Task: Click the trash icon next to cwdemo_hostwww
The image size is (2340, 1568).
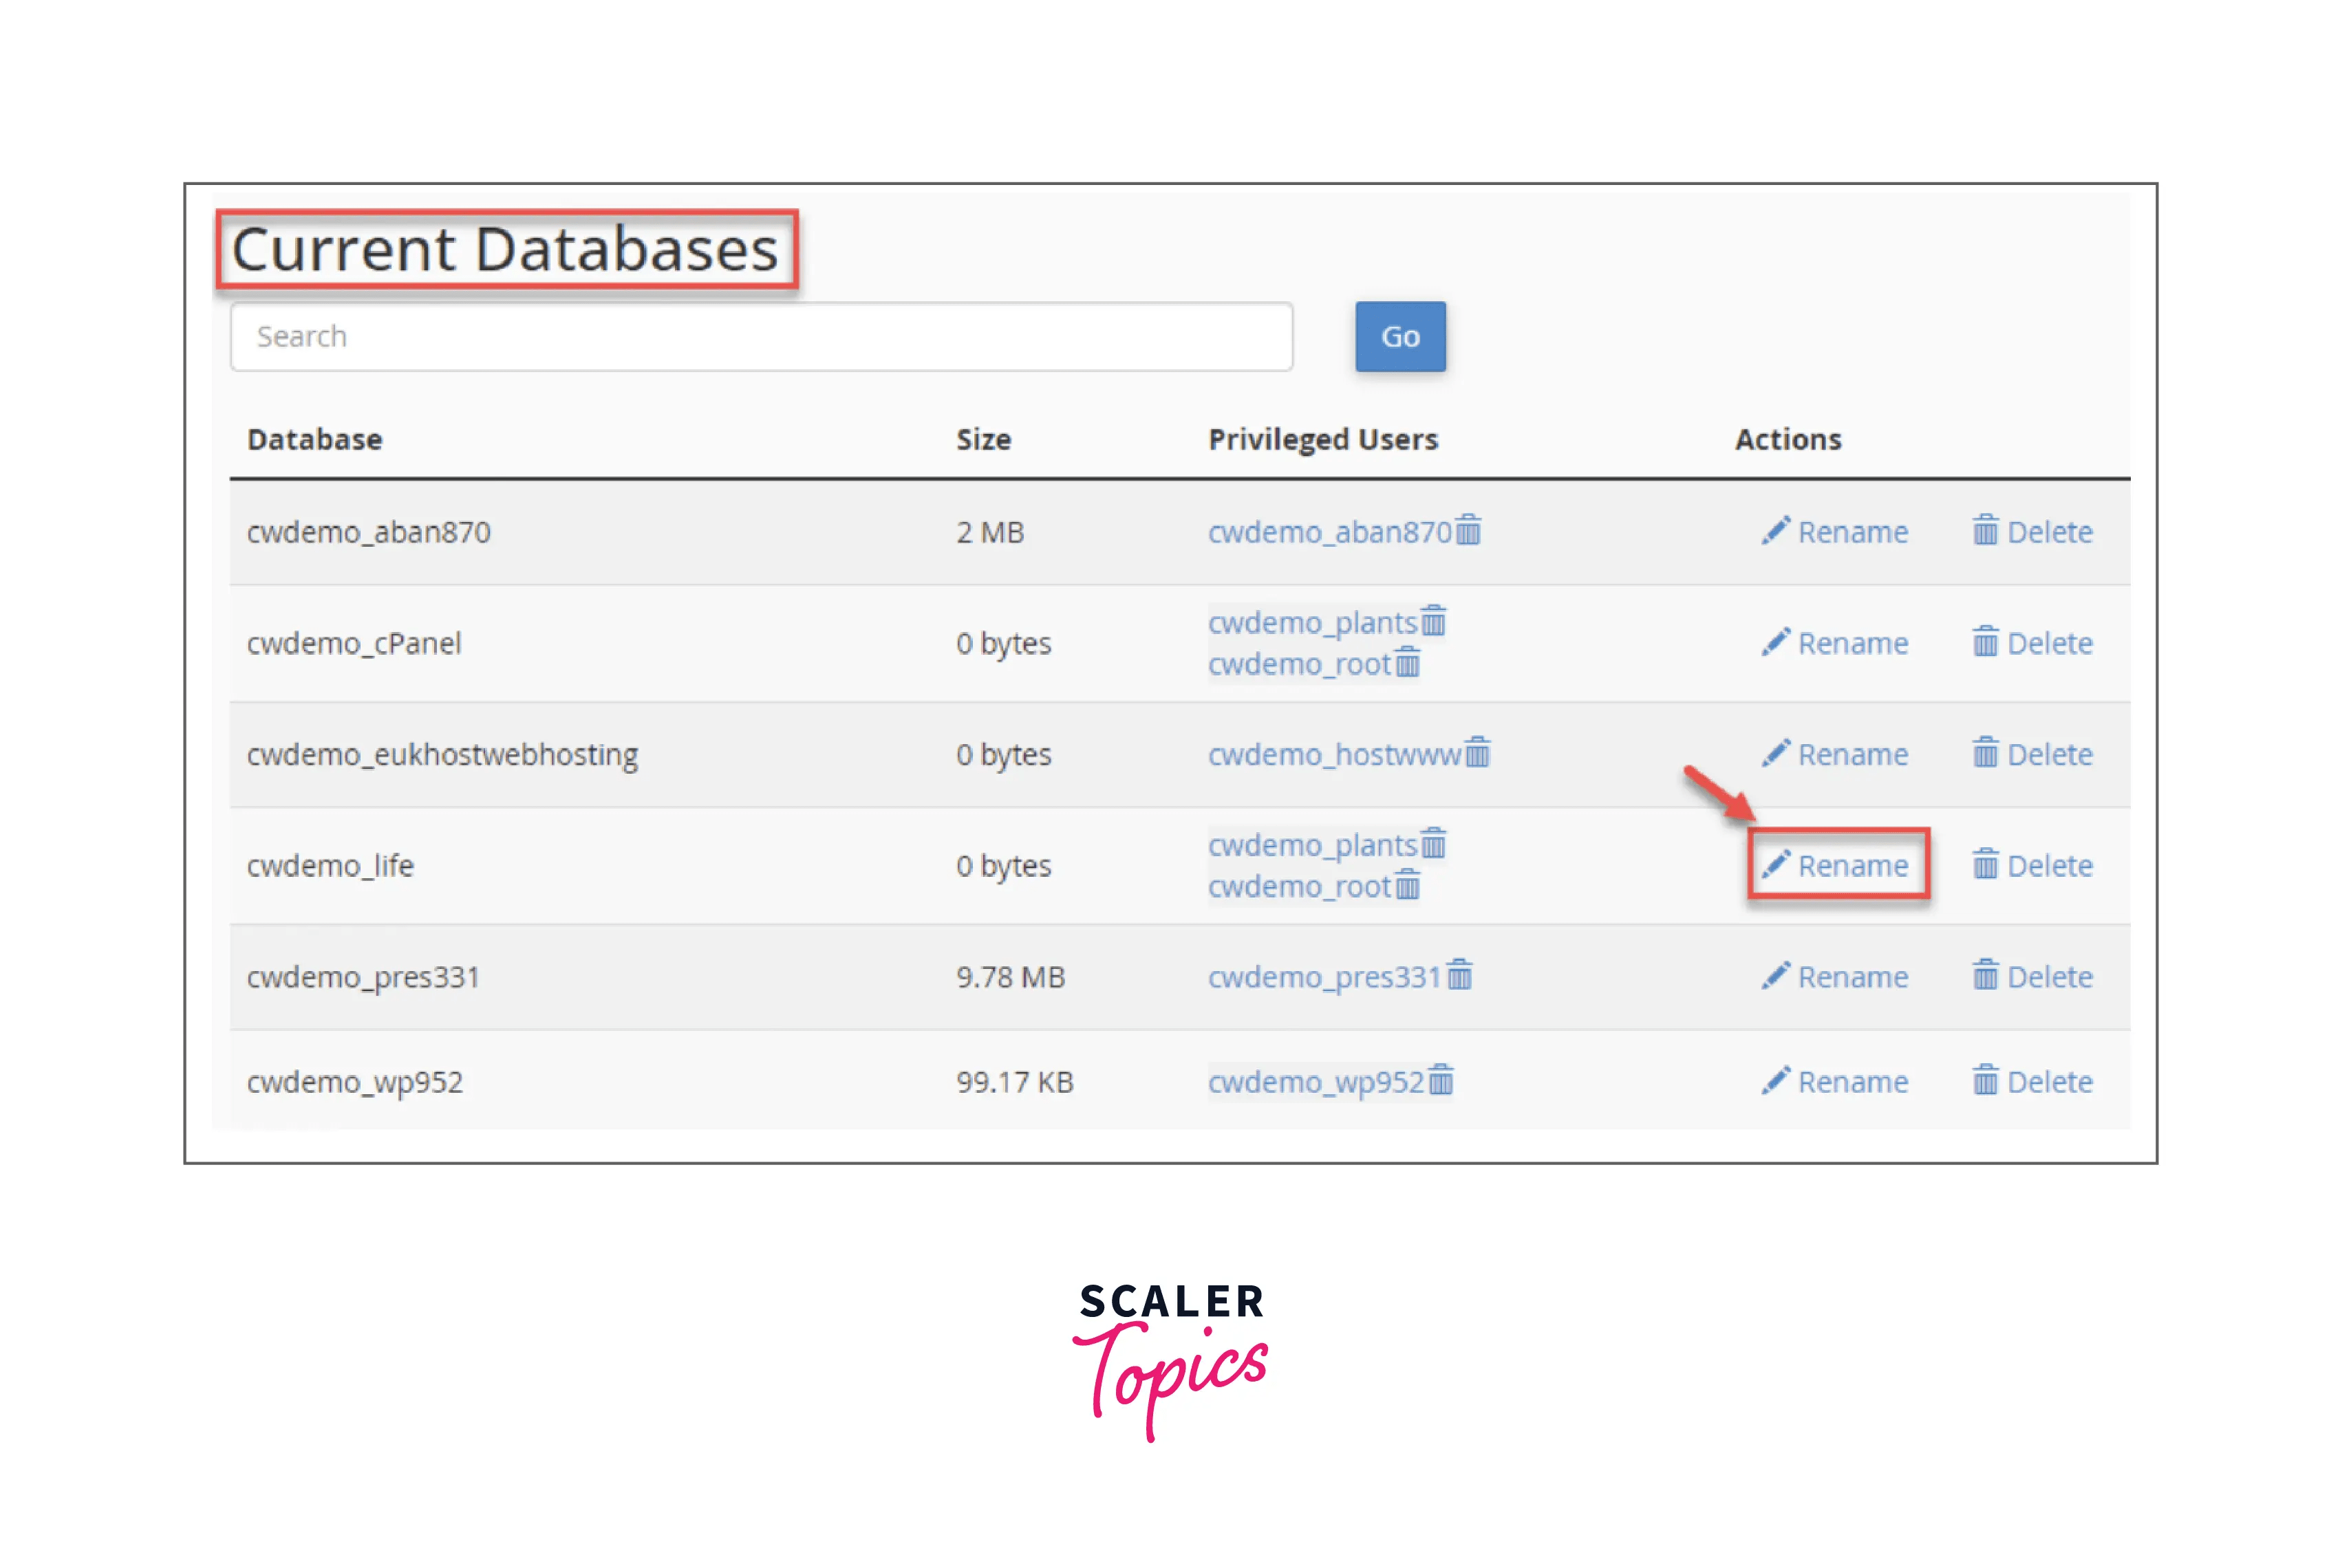Action: point(1478,755)
